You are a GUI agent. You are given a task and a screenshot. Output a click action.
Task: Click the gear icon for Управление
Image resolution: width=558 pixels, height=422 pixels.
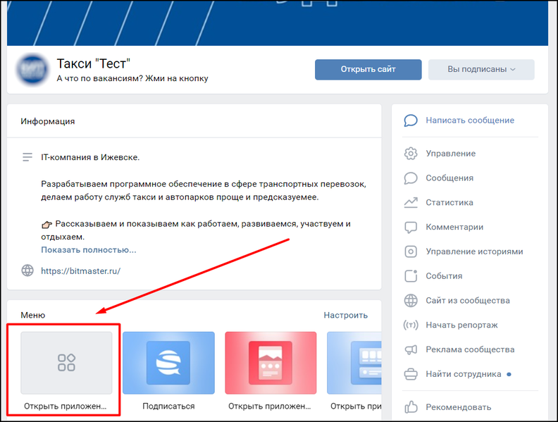[x=411, y=154]
